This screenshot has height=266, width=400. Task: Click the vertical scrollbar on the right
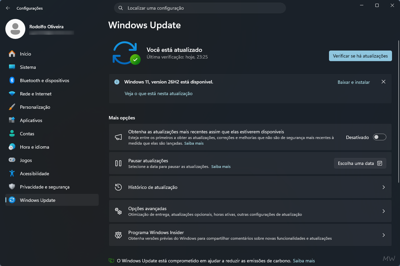[x=398, y=111]
